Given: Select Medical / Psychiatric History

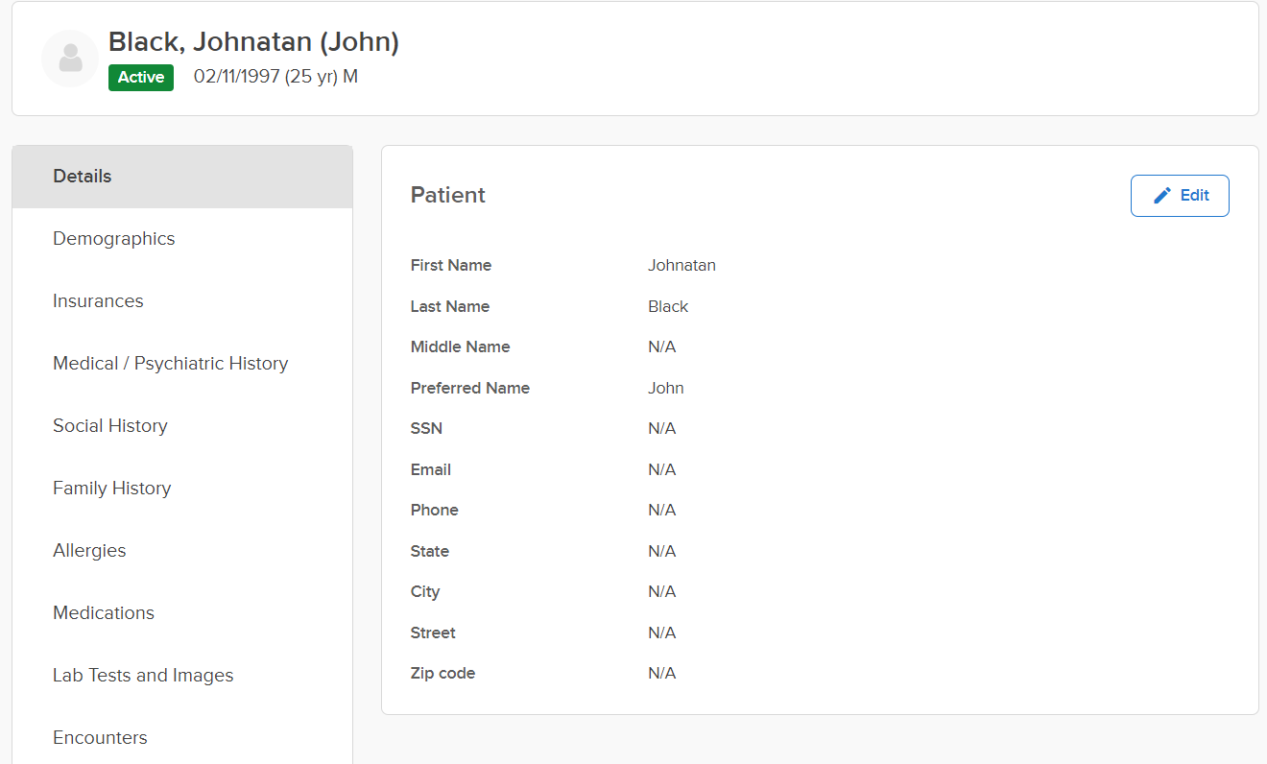Looking at the screenshot, I should pyautogui.click(x=171, y=364).
